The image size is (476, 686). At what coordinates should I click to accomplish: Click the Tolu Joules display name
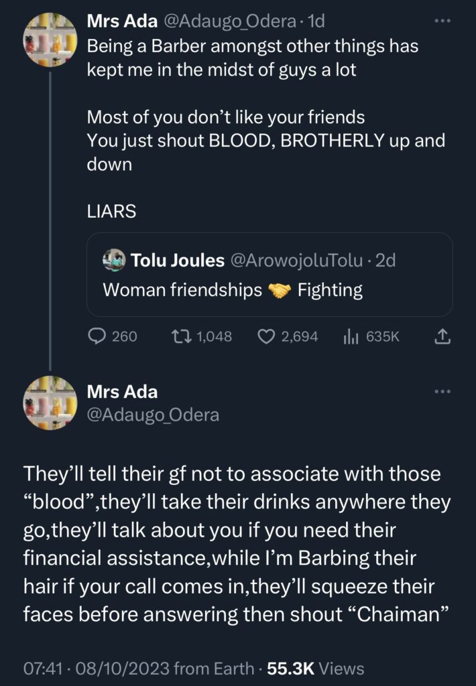[x=178, y=260]
